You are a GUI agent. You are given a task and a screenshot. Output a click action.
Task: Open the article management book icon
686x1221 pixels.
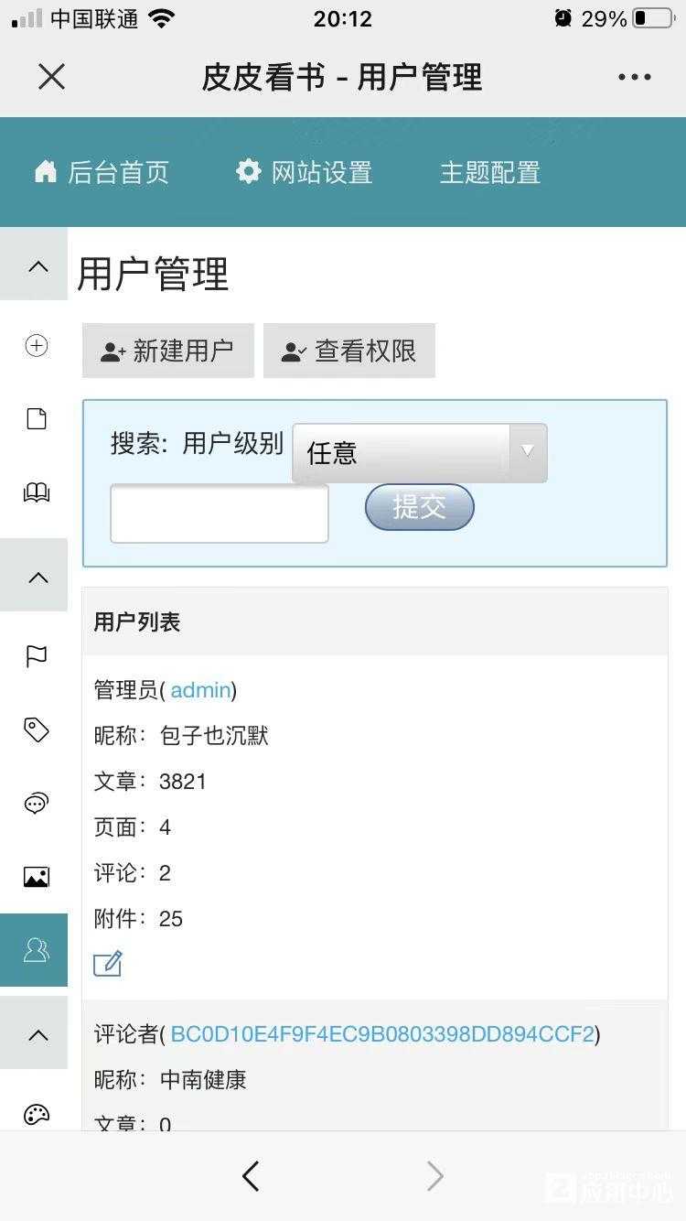tap(36, 493)
